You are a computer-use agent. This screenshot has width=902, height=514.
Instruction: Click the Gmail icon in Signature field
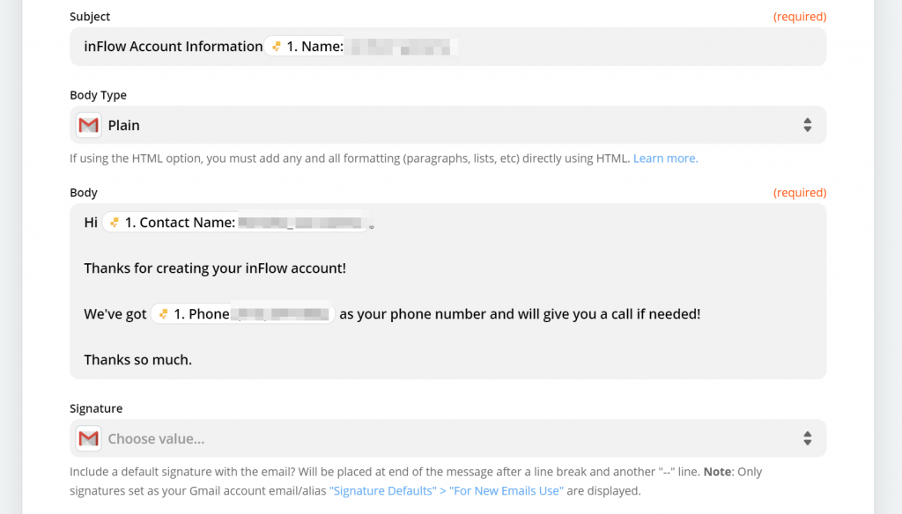pyautogui.click(x=89, y=438)
